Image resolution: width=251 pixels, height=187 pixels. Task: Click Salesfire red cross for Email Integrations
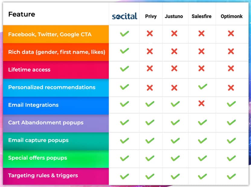[x=201, y=104]
